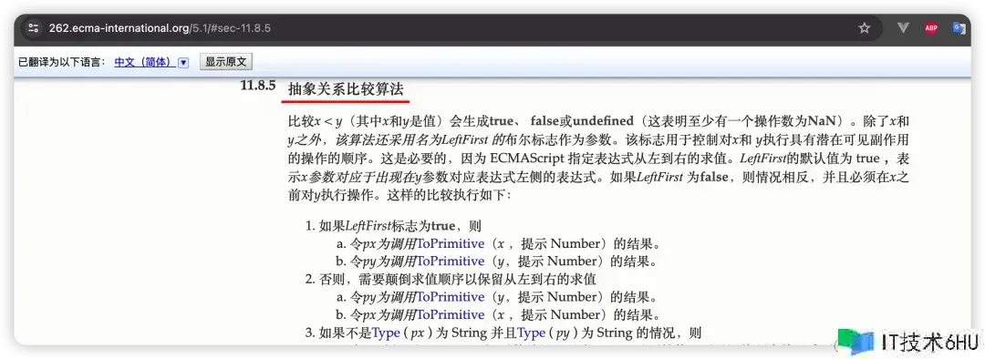985x359 pixels.
Task: Open the ABP Adblock Plus extension
Action: pyautogui.click(x=931, y=28)
